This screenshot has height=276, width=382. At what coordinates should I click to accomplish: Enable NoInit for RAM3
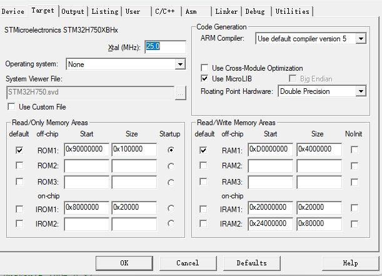coord(354,182)
